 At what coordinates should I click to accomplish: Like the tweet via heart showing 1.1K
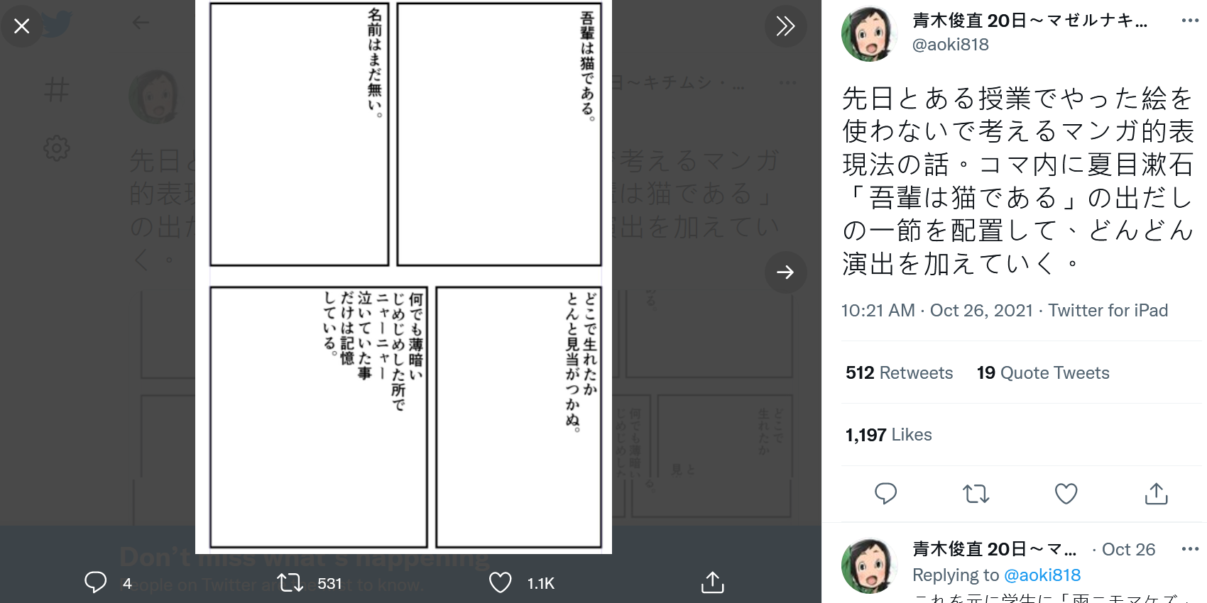pyautogui.click(x=501, y=582)
